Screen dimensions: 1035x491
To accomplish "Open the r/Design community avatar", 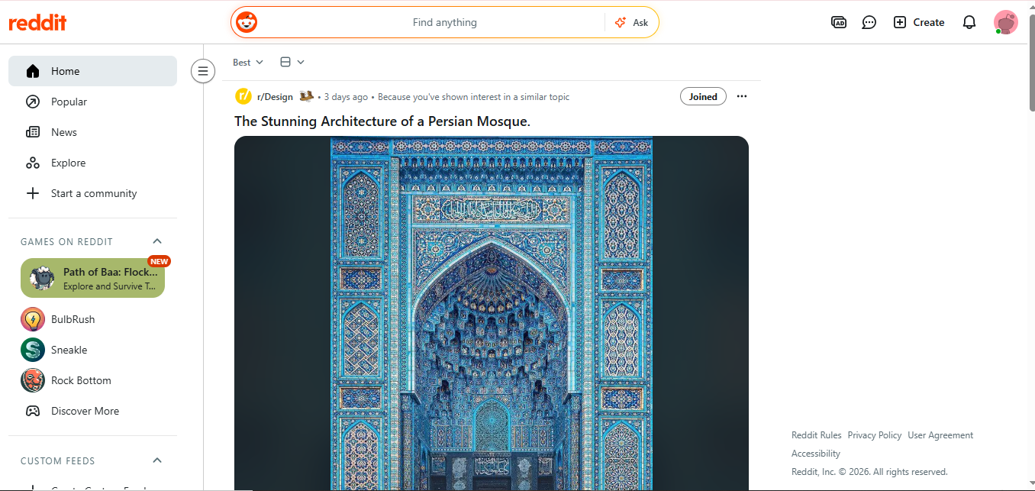I will pos(243,96).
